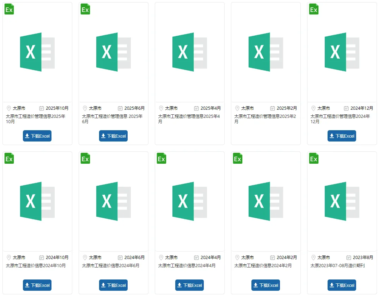The image size is (378, 295).
Task: Download Excel for 2024年6月 issue
Action: [x=113, y=285]
